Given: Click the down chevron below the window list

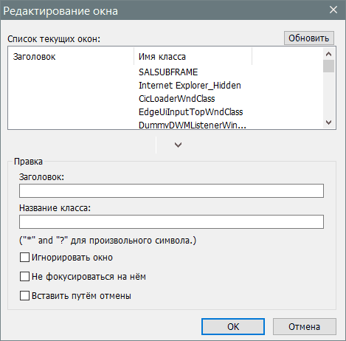Looking at the screenshot, I should click(178, 145).
